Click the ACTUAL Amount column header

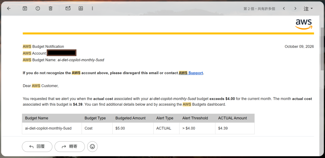[233, 118]
